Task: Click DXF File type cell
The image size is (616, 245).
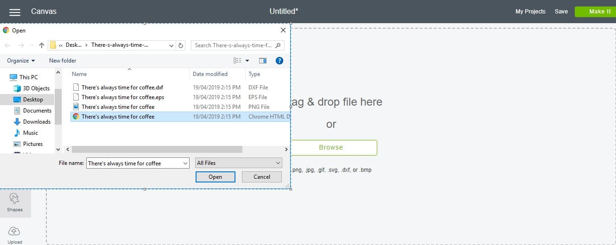Action: click(258, 88)
